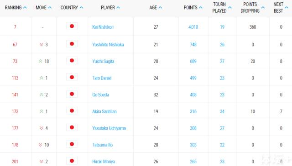Open Kei Nishikori's 4,010 points breakdown
Image resolution: width=292 pixels, height=166 pixels.
[x=193, y=27]
